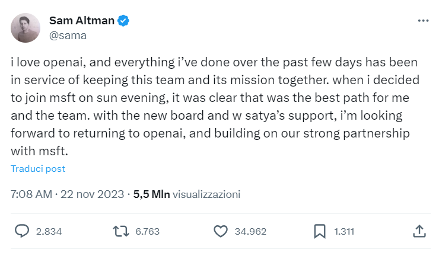This screenshot has width=439, height=256.
Task: Open the share icon menu
Action: 418,231
